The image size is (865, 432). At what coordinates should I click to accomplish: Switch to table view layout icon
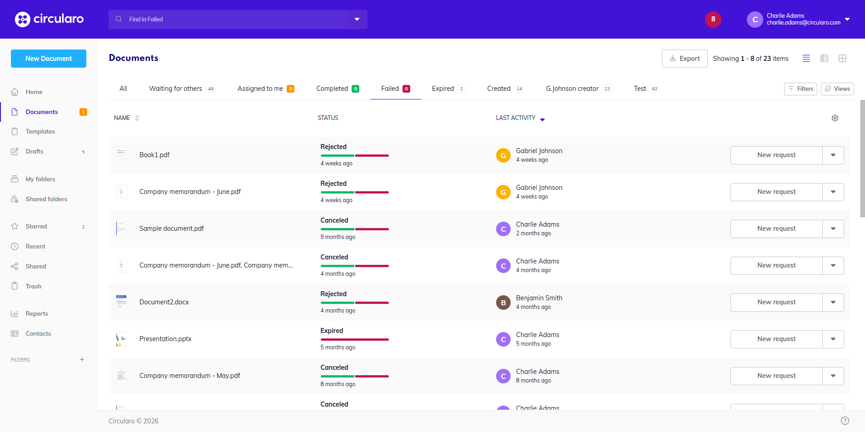824,59
